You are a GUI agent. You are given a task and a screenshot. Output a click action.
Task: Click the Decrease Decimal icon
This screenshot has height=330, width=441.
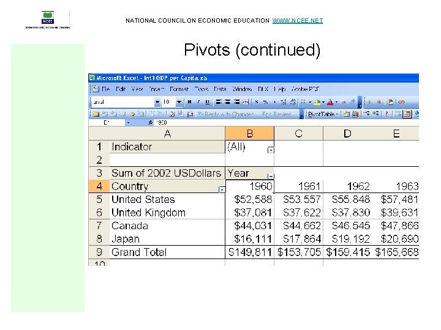pos(293,102)
